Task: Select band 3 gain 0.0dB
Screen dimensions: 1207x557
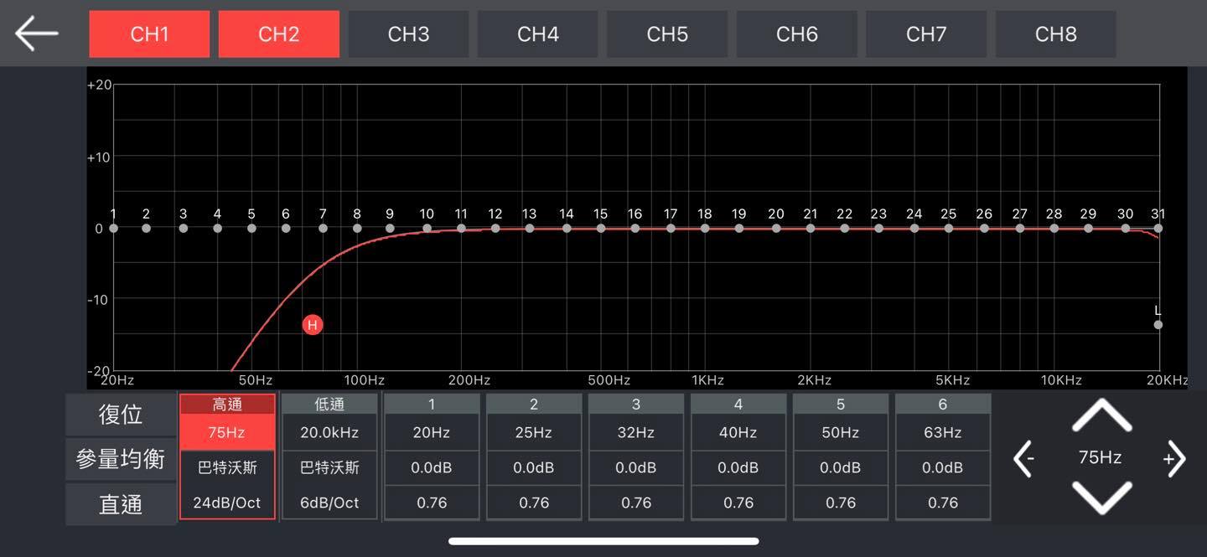Action: pyautogui.click(x=636, y=468)
